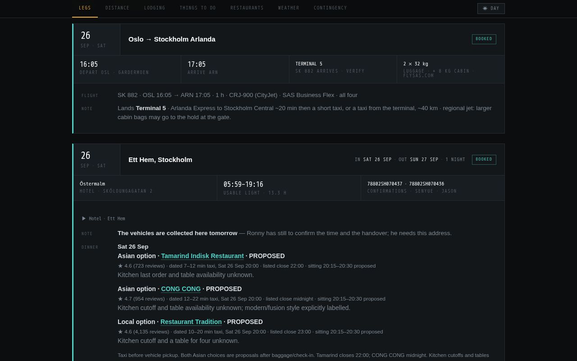Select the Things To Do tab
The height and width of the screenshot is (361, 577).
coord(198,8)
